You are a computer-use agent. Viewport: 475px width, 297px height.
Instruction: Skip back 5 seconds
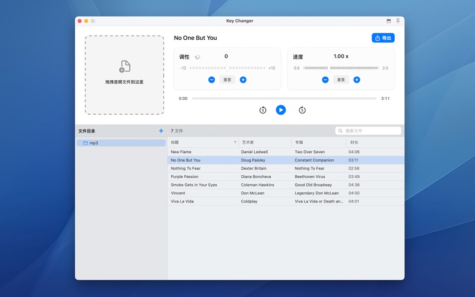262,110
